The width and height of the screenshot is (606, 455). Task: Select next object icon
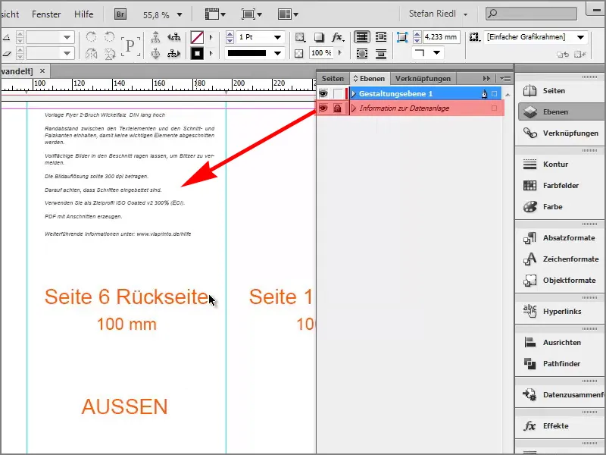click(x=174, y=53)
